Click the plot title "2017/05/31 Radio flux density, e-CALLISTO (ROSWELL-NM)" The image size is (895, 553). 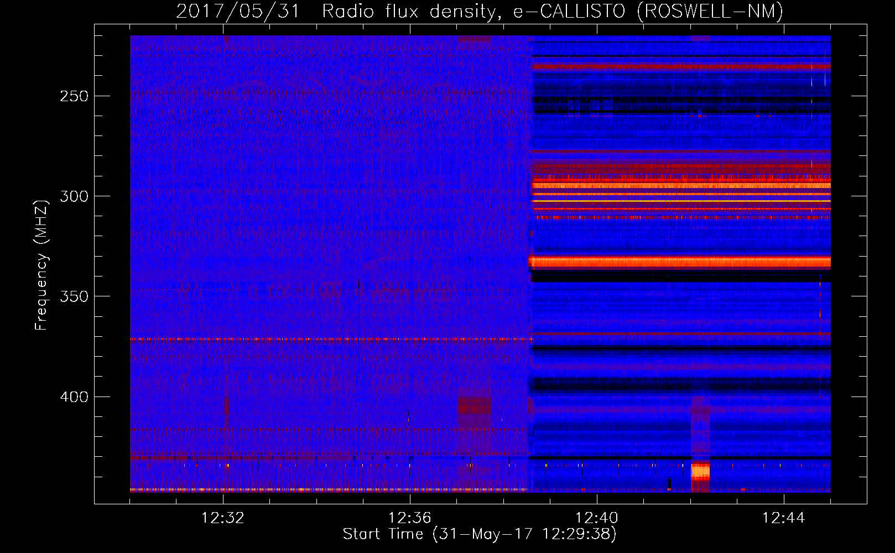(480, 11)
